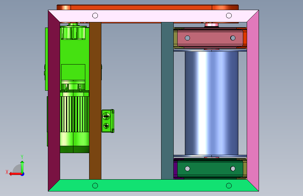Pick the light pink top frame beam
303x196 pixels.
click(153, 16)
